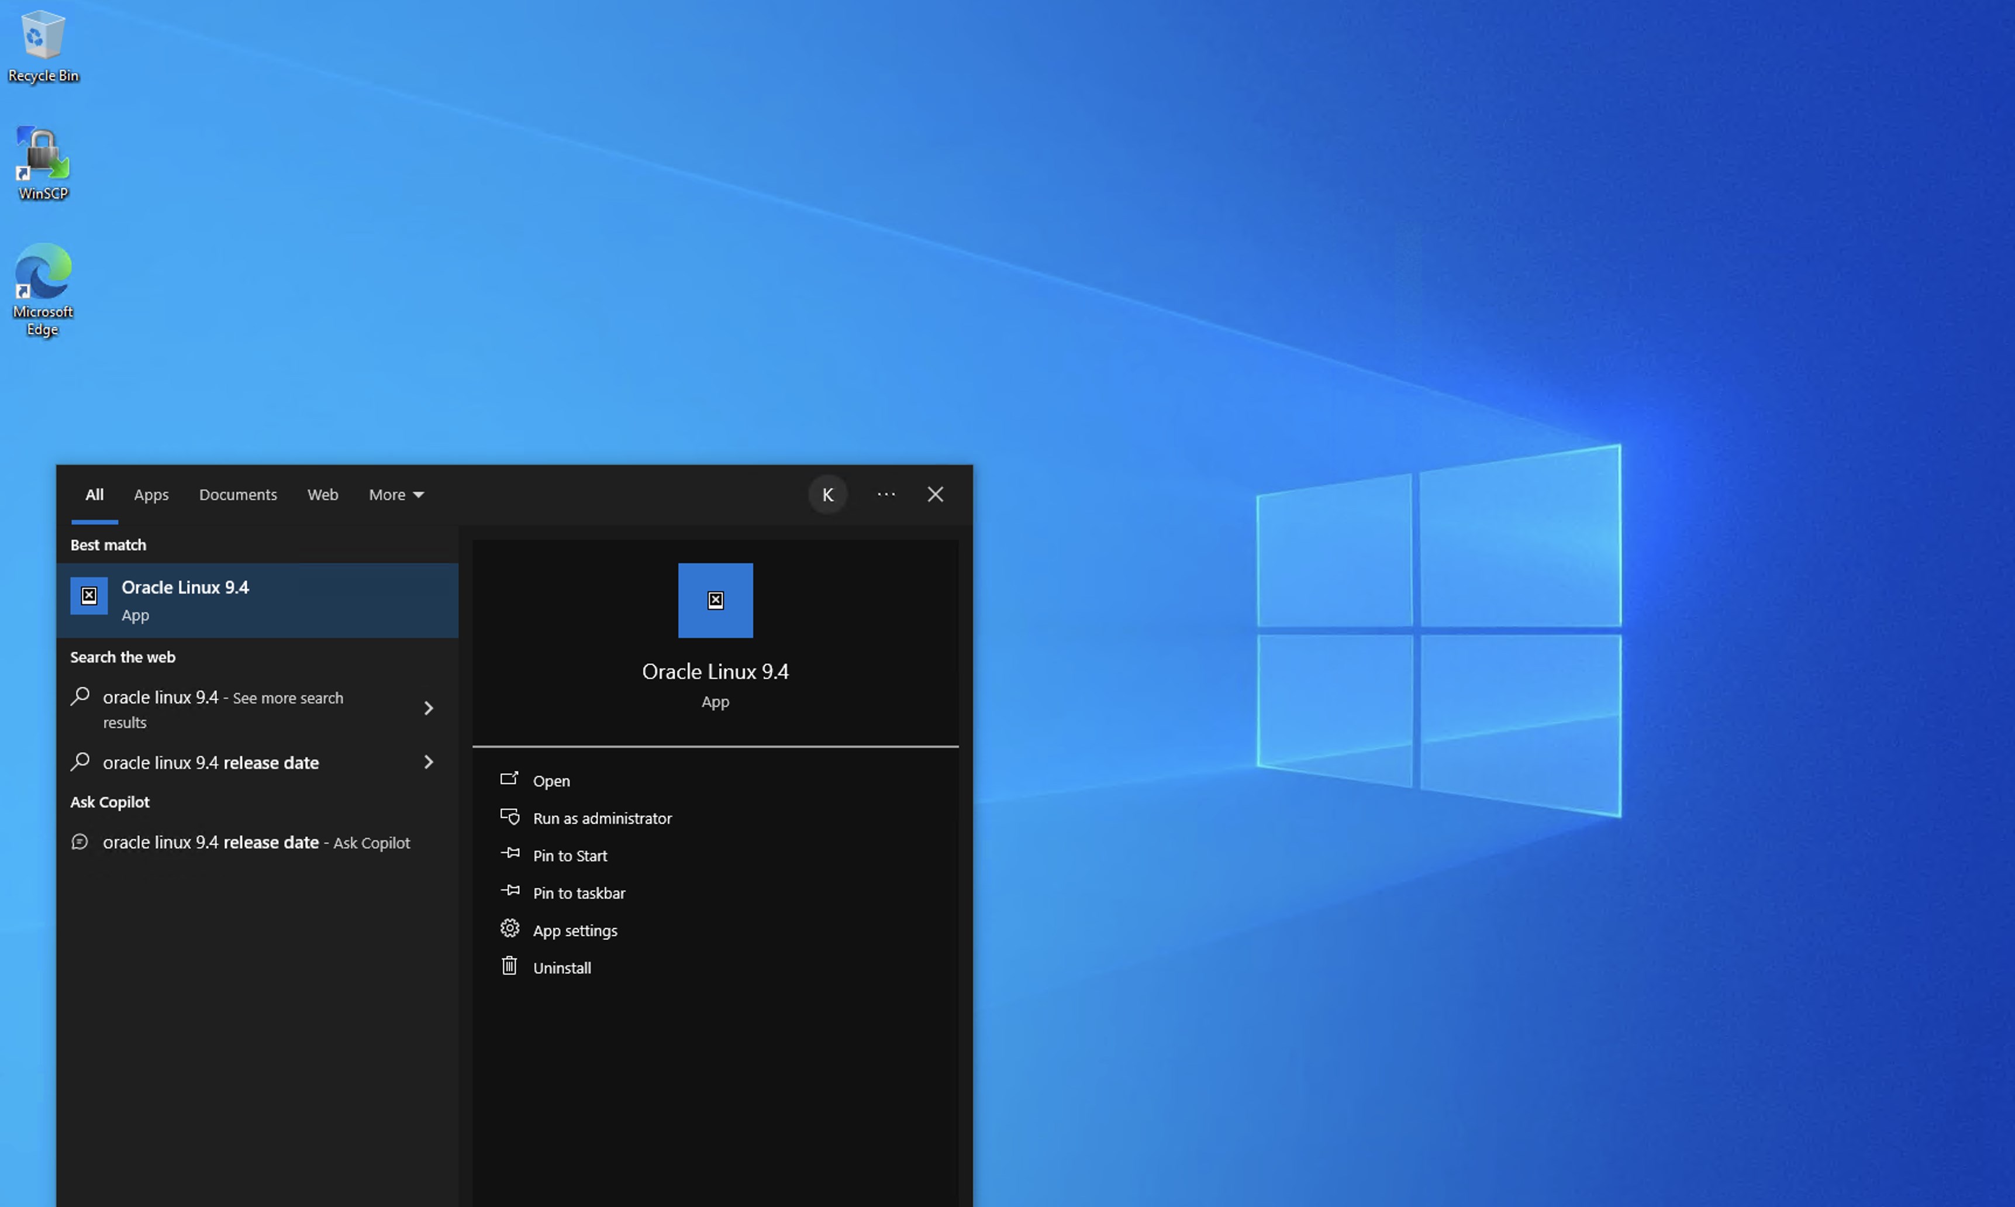2015x1207 pixels.
Task: Expand arrow for 'release date' web suggestion
Action: pyautogui.click(x=429, y=762)
